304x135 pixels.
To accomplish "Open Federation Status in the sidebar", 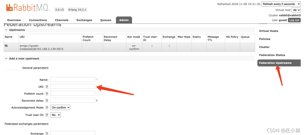I will [x=272, y=55].
